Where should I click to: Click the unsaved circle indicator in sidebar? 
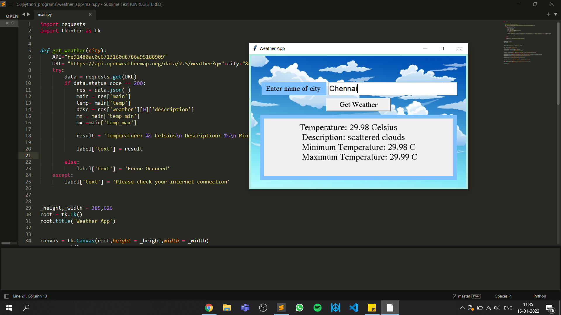[x=13, y=23]
